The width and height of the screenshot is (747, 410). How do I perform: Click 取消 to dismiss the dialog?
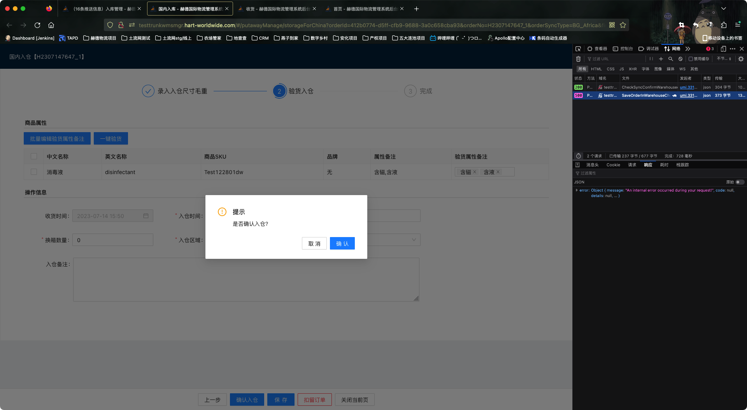pyautogui.click(x=314, y=243)
